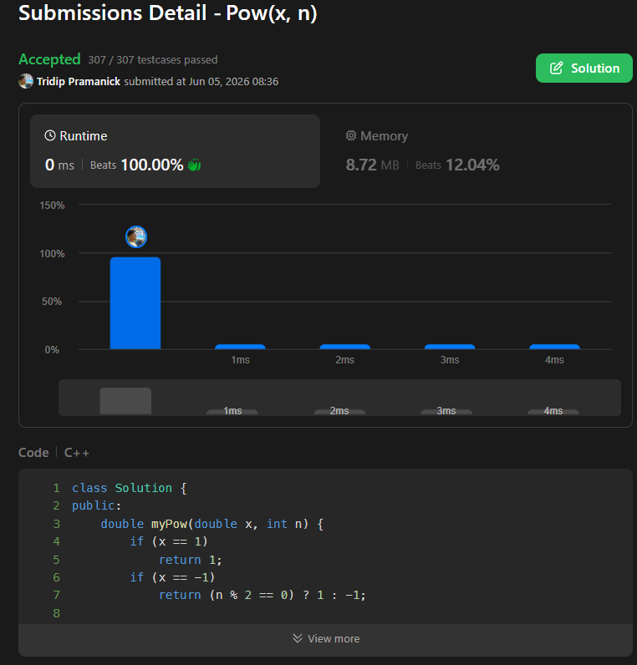Open Tridip Pramanick's profile avatar
The height and width of the screenshot is (665, 637).
click(x=26, y=81)
